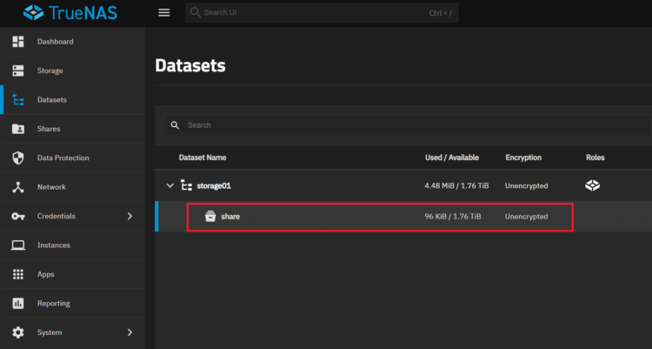Focus the Search UI field

pyautogui.click(x=322, y=12)
